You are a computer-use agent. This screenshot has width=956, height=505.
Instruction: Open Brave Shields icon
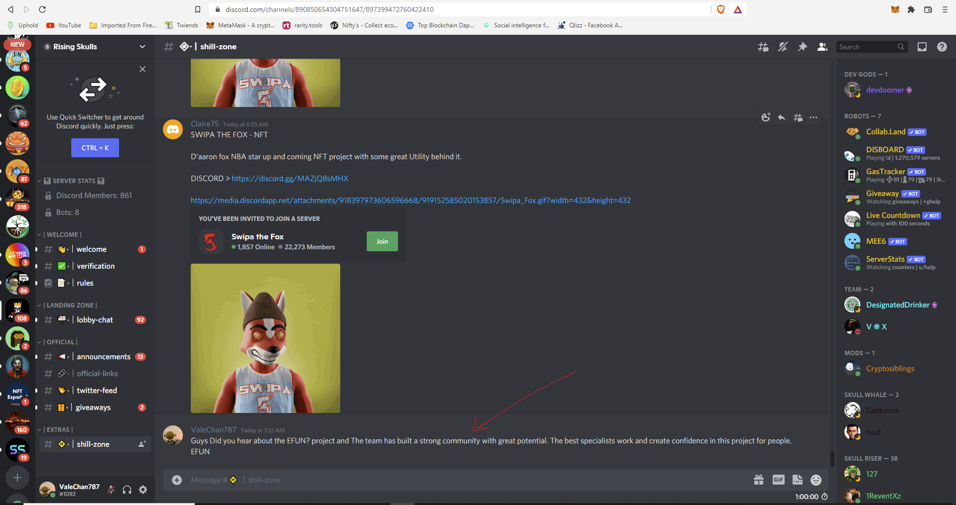coord(720,9)
